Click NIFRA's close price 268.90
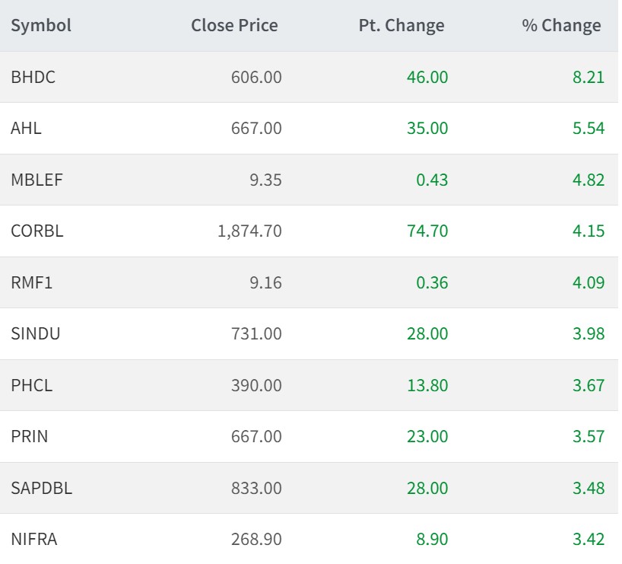The image size is (622, 564). (x=256, y=539)
